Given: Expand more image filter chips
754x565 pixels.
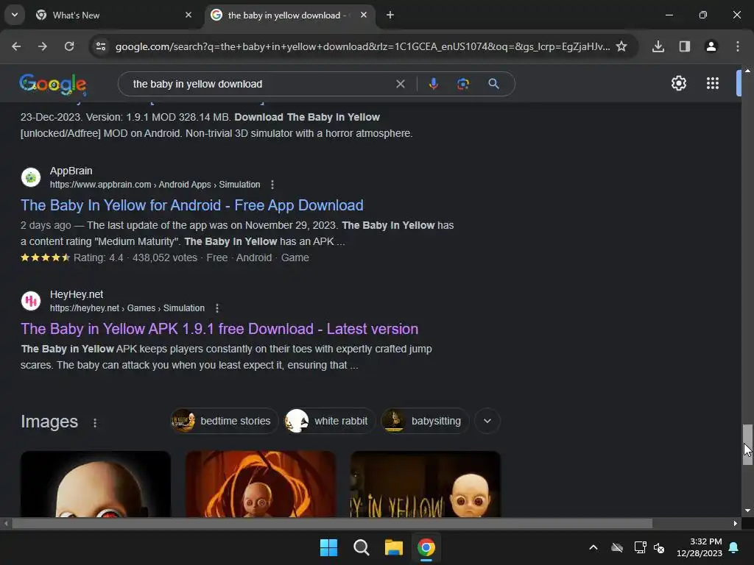Looking at the screenshot, I should point(487,422).
